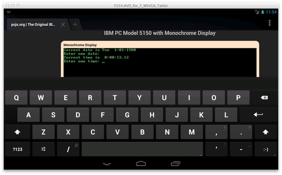This screenshot has width=282, height=175.
Task: Click inside the Monochrome Display screen
Action: (160, 63)
